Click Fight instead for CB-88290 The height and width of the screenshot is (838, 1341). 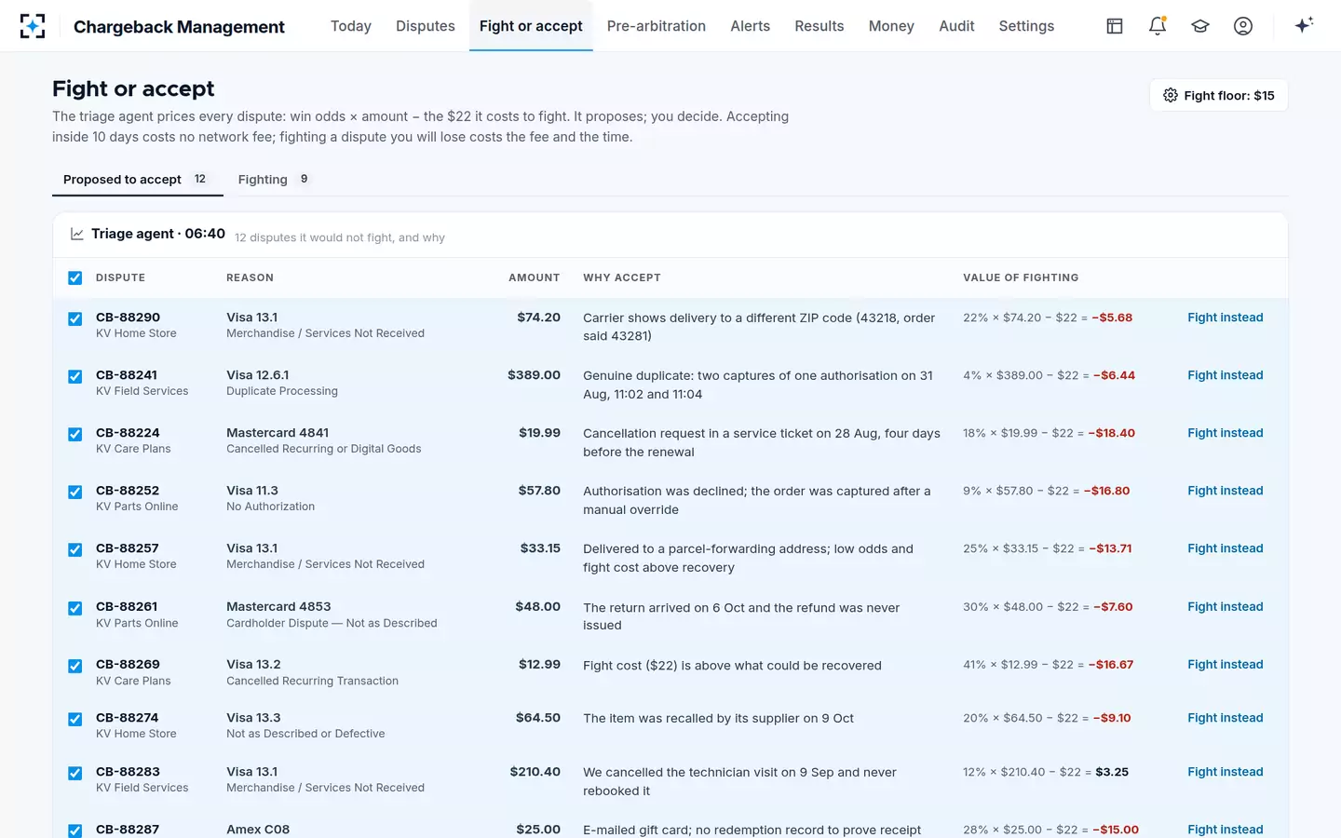[1226, 318]
